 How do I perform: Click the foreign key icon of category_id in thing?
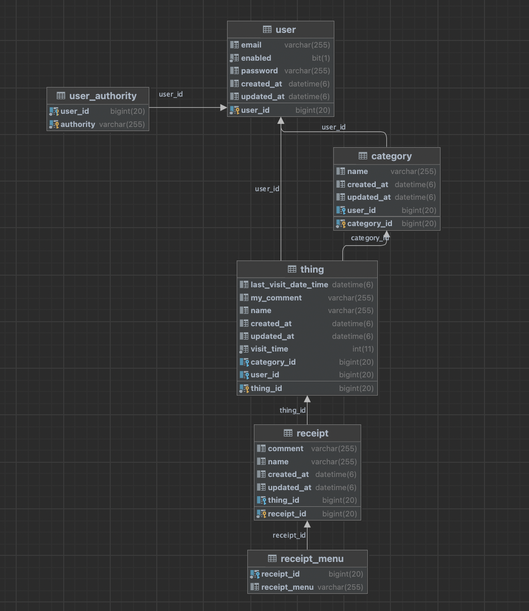click(x=244, y=362)
